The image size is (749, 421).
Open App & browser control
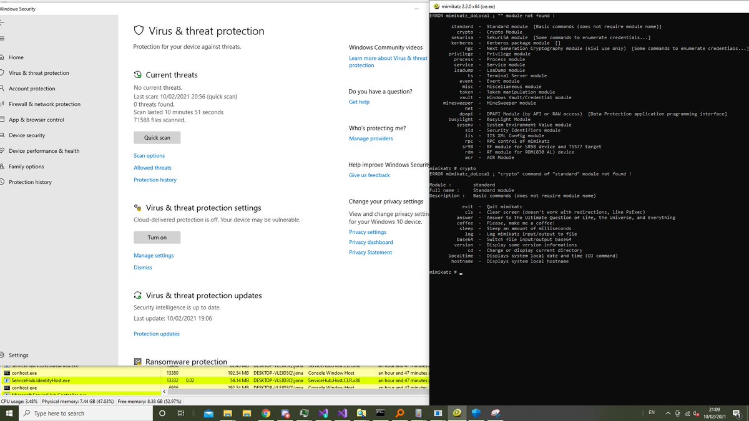(36, 120)
